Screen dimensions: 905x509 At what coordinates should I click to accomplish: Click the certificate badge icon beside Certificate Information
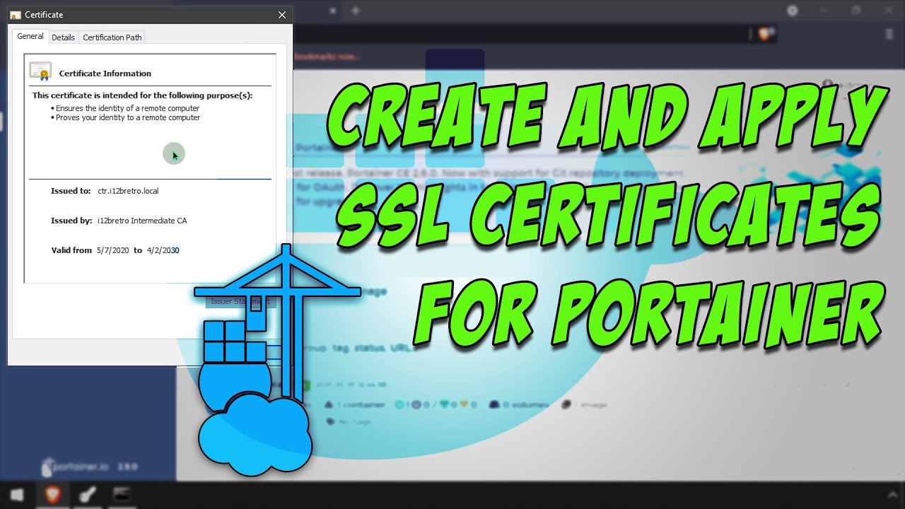point(40,71)
